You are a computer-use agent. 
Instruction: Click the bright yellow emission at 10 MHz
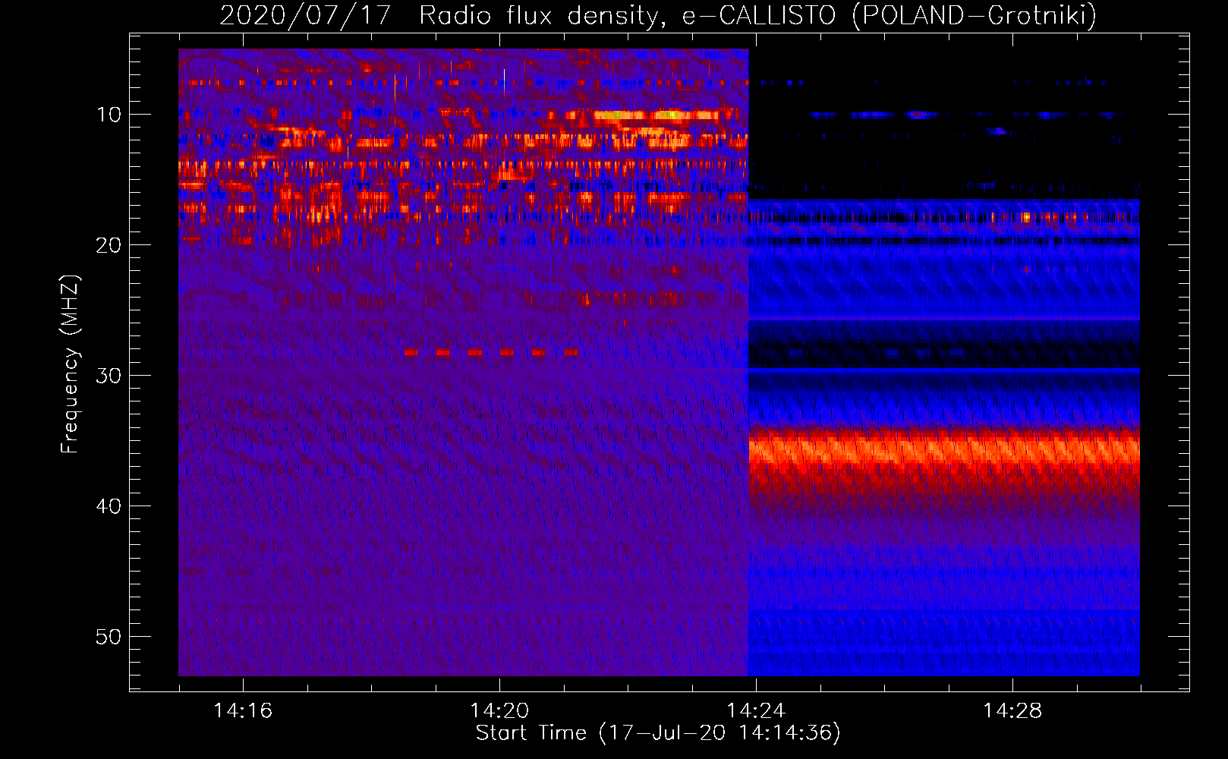click(657, 115)
